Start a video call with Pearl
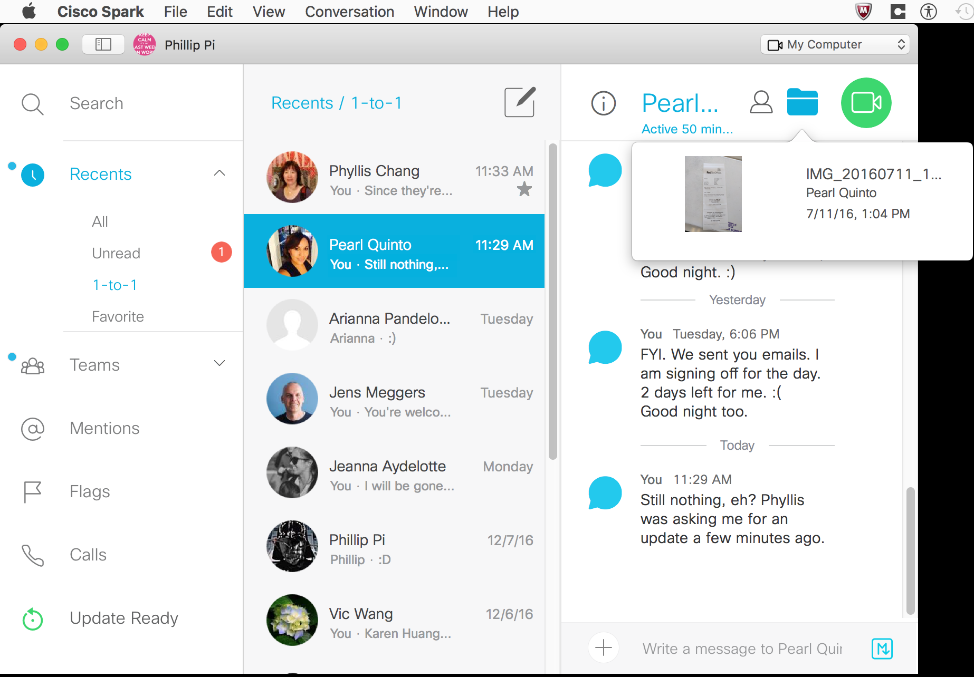This screenshot has width=974, height=677. tap(865, 103)
